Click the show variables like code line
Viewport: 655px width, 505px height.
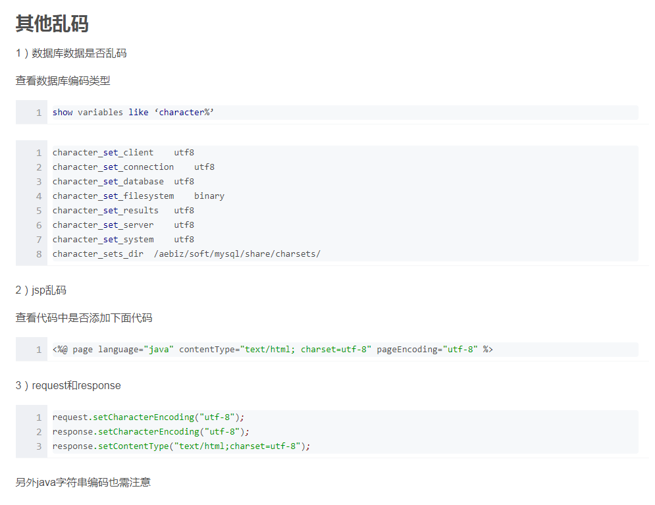pyautogui.click(x=133, y=113)
